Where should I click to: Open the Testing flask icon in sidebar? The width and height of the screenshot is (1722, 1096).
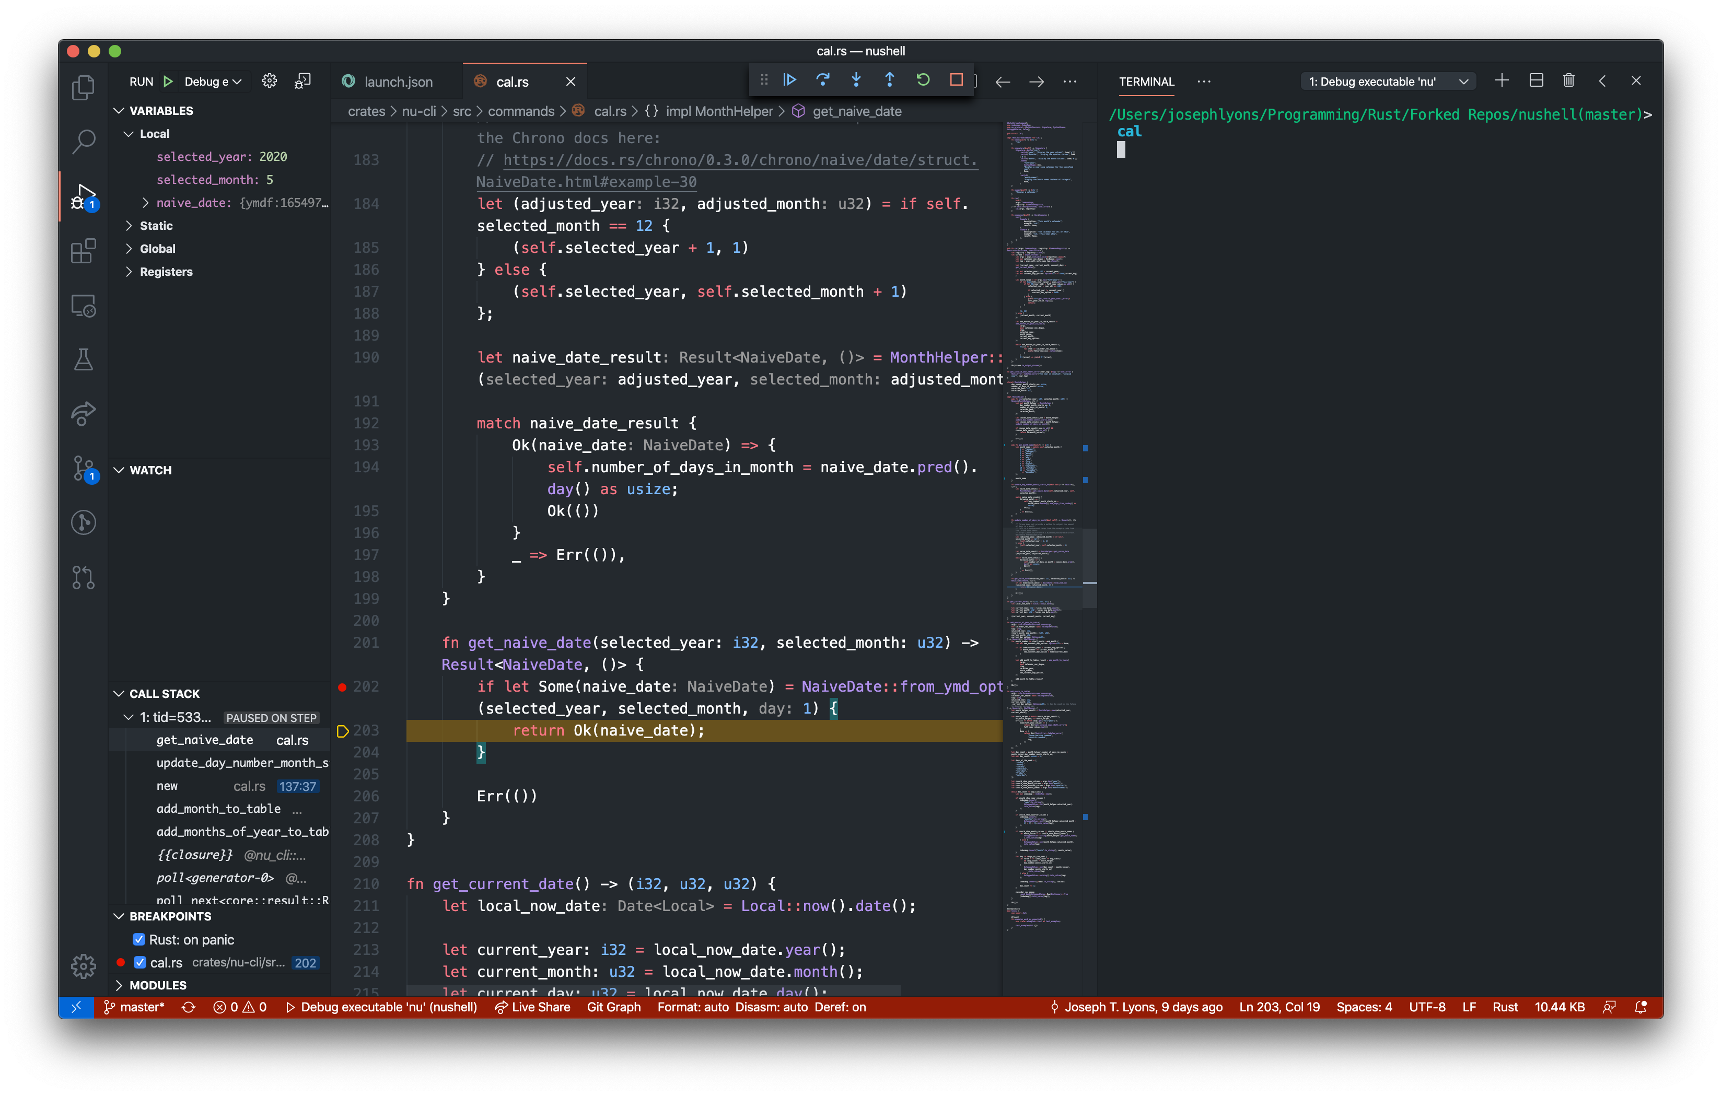83,359
